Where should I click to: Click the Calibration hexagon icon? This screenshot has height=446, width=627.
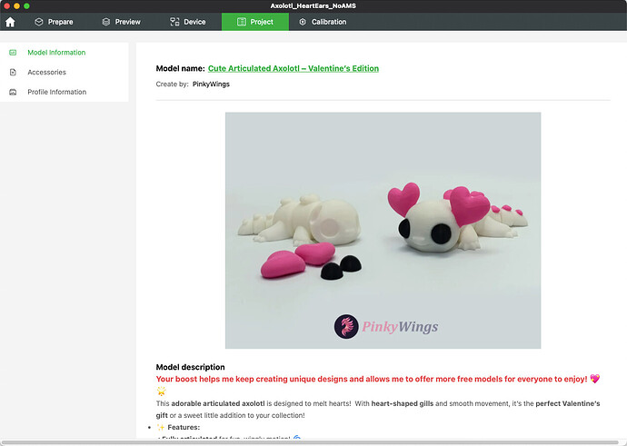click(x=303, y=22)
